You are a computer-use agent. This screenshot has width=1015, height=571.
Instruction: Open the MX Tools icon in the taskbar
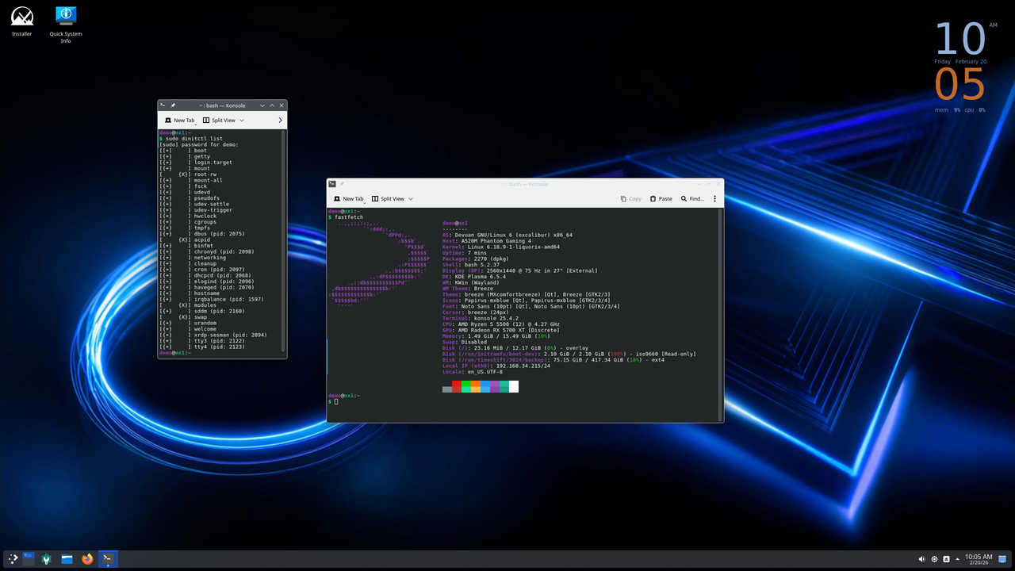click(46, 559)
